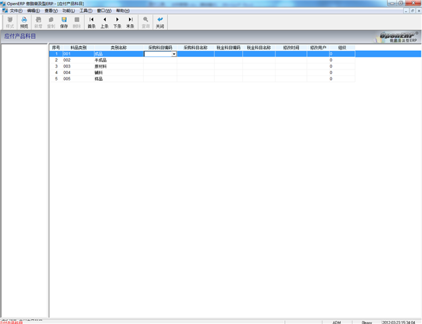Screen dimensions: 422x324
Task: Open the 采购科目编码 dropdown in row 1
Action: point(174,54)
